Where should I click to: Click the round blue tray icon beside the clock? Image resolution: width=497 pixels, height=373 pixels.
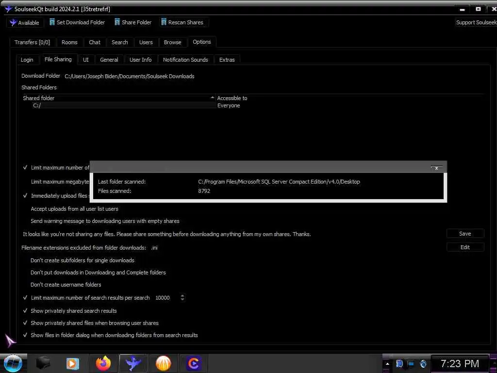423,364
